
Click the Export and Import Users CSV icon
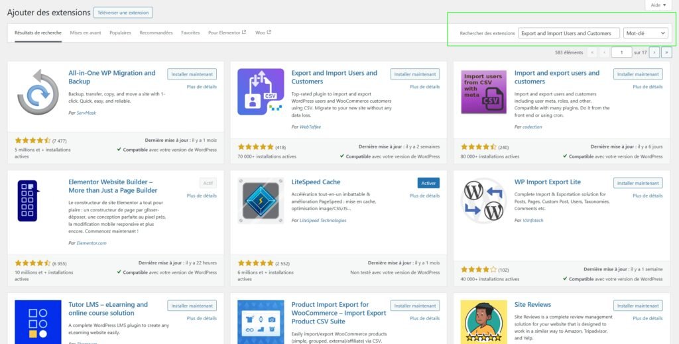click(x=261, y=92)
